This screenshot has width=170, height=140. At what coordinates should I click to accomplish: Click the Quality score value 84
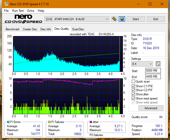point(161,117)
